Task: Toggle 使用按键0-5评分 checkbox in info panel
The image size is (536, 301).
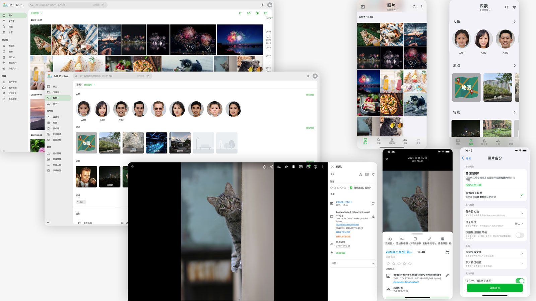Action: (351, 188)
